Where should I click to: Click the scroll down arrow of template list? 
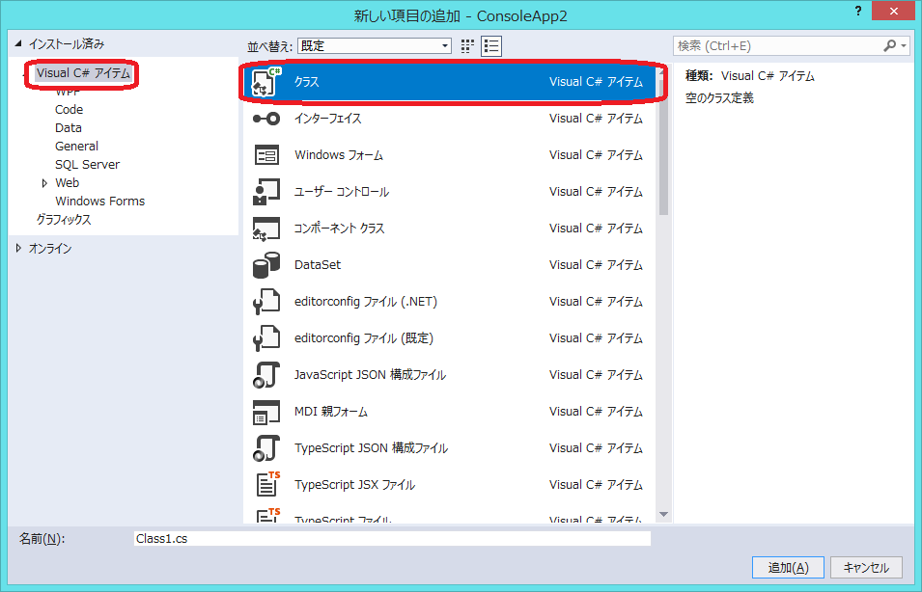click(663, 515)
